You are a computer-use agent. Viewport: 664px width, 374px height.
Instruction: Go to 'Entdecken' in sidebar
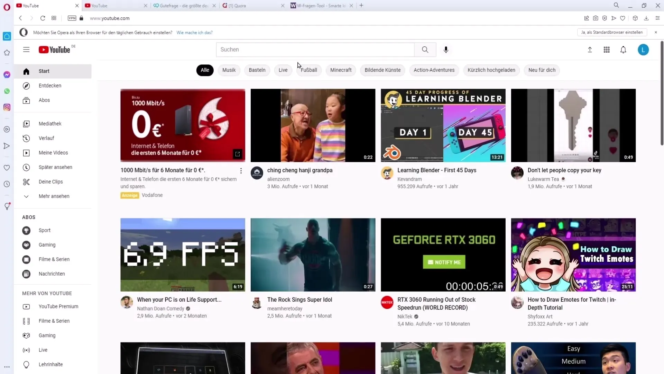(x=53, y=86)
